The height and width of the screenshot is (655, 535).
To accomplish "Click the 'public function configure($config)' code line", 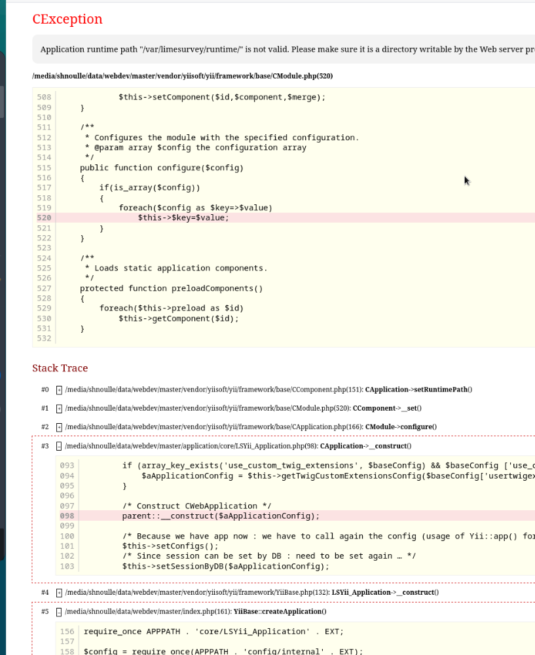I will coord(161,168).
